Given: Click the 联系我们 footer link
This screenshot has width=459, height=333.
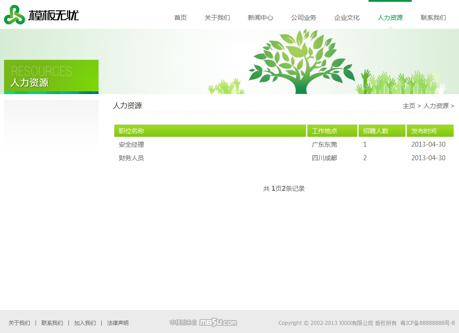Looking at the screenshot, I should 52,323.
